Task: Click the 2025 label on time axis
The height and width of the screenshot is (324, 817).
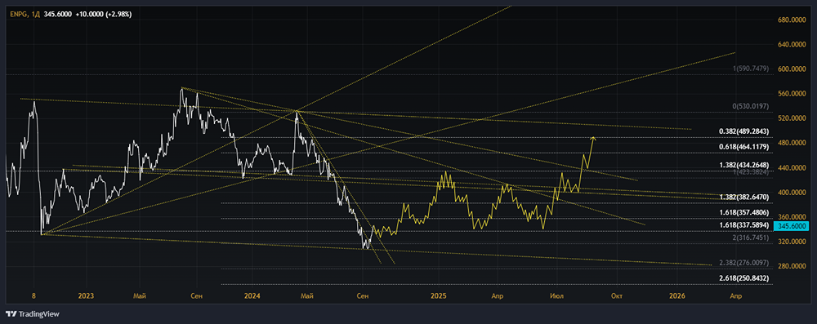Action: (x=439, y=296)
